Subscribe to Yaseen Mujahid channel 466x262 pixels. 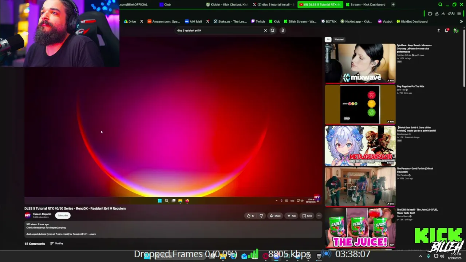pyautogui.click(x=63, y=215)
